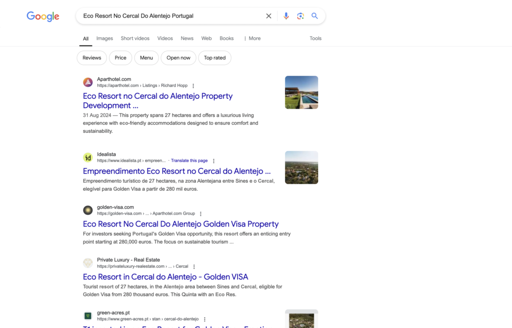The width and height of the screenshot is (512, 328).
Task: Apply the Reviews filter chip
Action: [x=92, y=58]
